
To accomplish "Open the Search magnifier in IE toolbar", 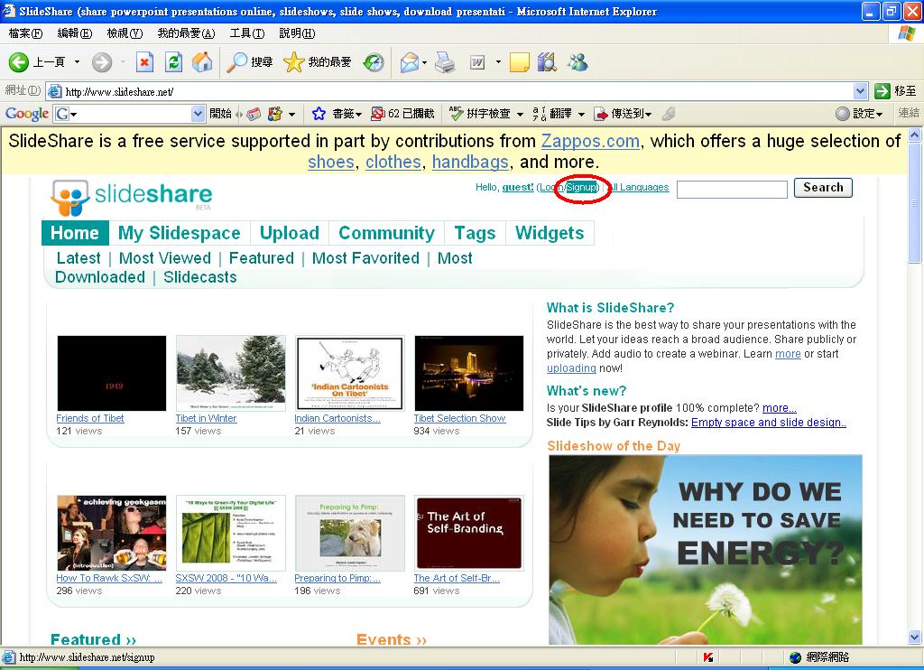I will pyautogui.click(x=237, y=62).
